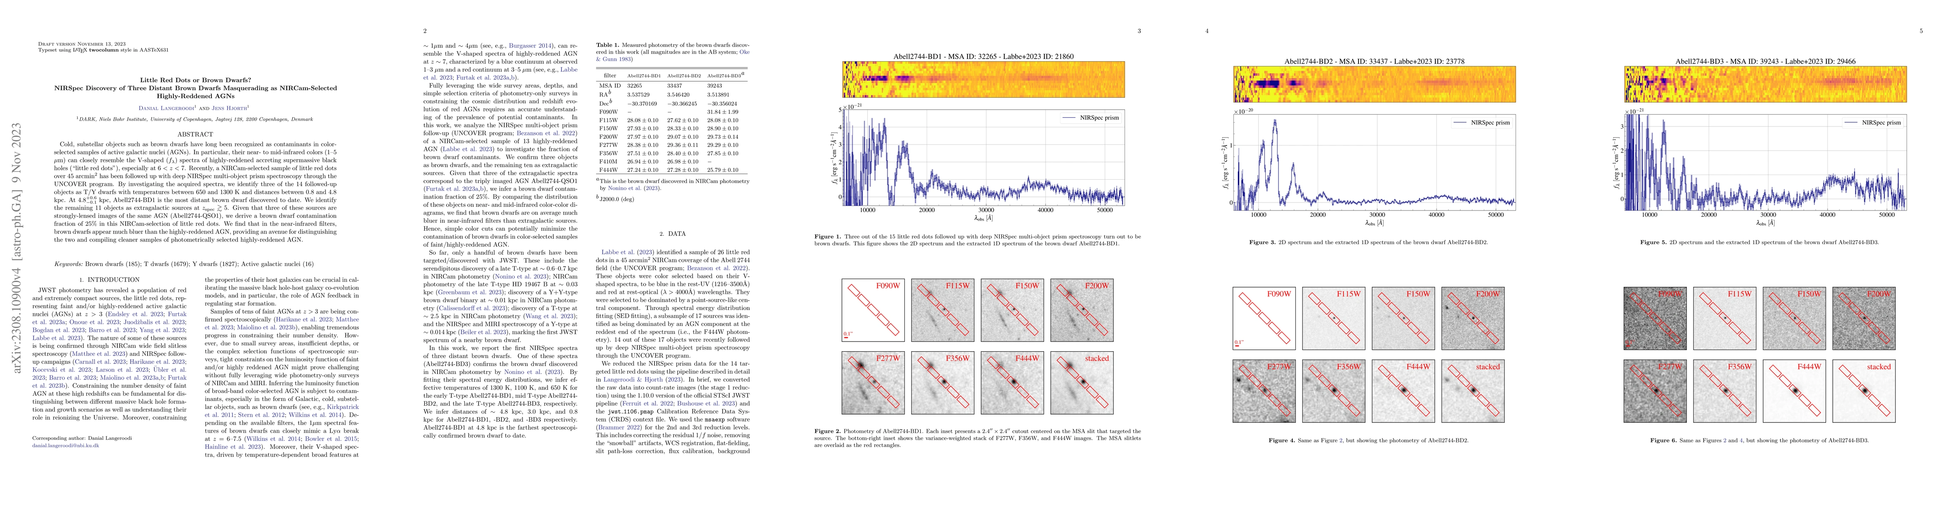Open the Yang et al. 2023 citation
The height and width of the screenshot is (506, 1955).
tap(162, 330)
